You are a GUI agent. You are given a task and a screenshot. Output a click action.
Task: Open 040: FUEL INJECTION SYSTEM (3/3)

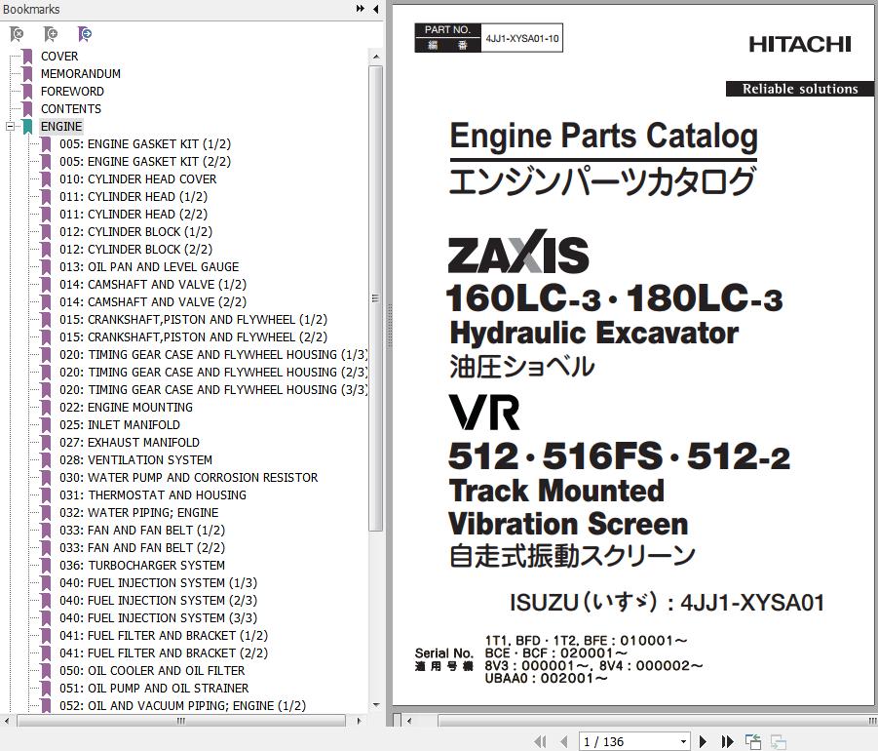click(x=158, y=617)
